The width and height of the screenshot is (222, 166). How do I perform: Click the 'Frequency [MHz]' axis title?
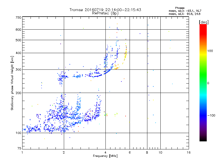point(105,156)
